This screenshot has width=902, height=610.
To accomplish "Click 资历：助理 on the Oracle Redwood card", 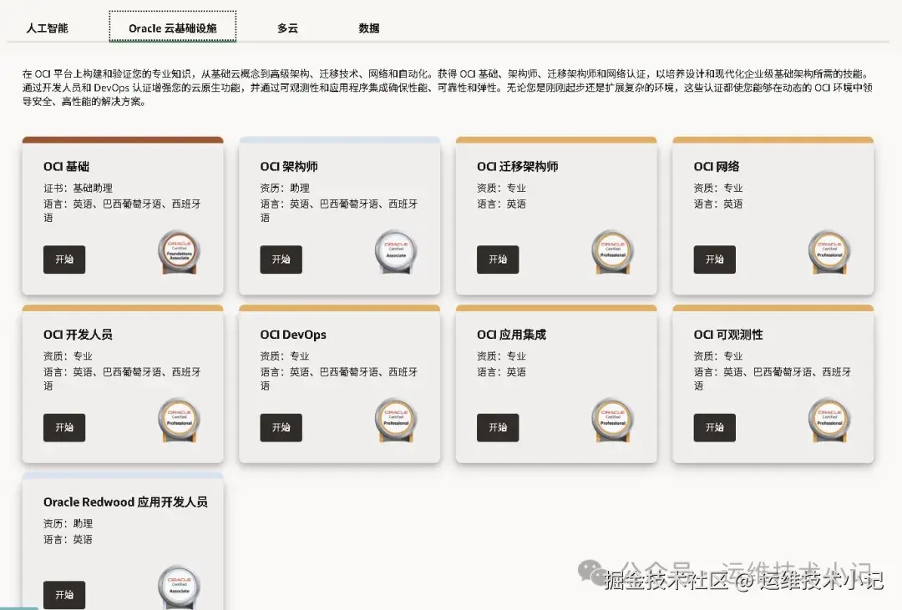I will pyautogui.click(x=68, y=524).
